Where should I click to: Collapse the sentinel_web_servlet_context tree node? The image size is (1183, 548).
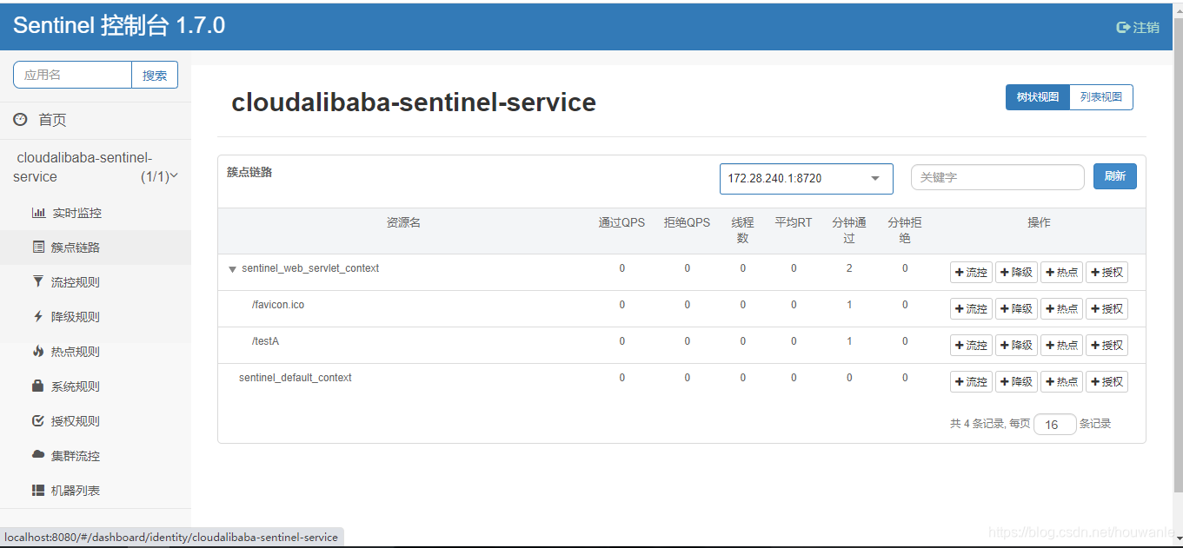(232, 269)
